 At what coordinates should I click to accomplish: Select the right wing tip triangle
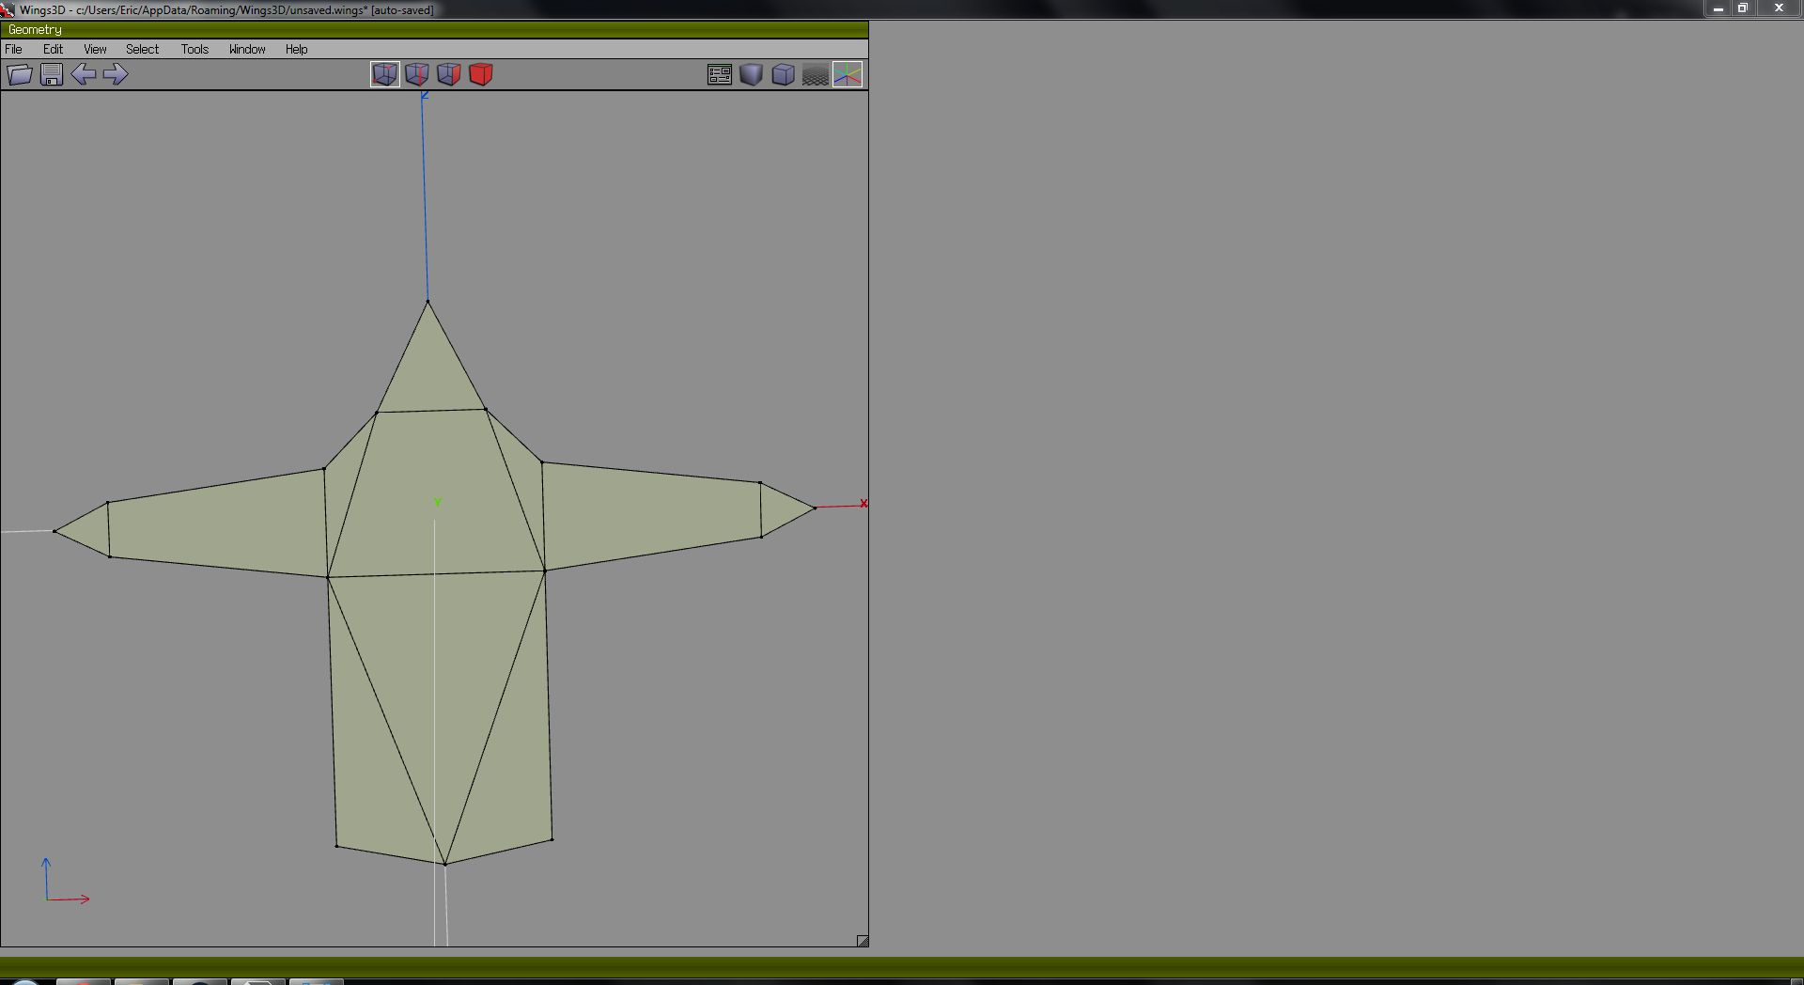click(x=779, y=509)
